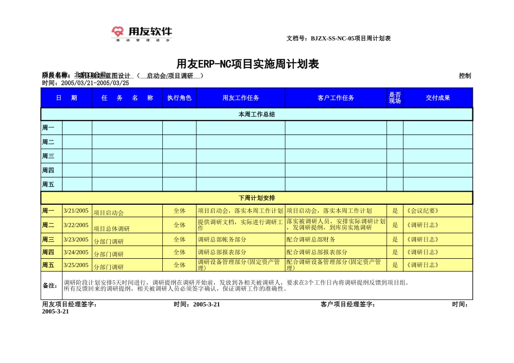Click the 任务名称 column header
This screenshot has height=363, width=514.
(x=127, y=98)
